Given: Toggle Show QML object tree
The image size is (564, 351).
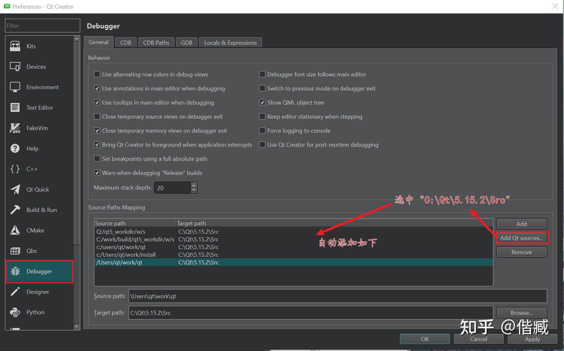Looking at the screenshot, I should [x=262, y=103].
